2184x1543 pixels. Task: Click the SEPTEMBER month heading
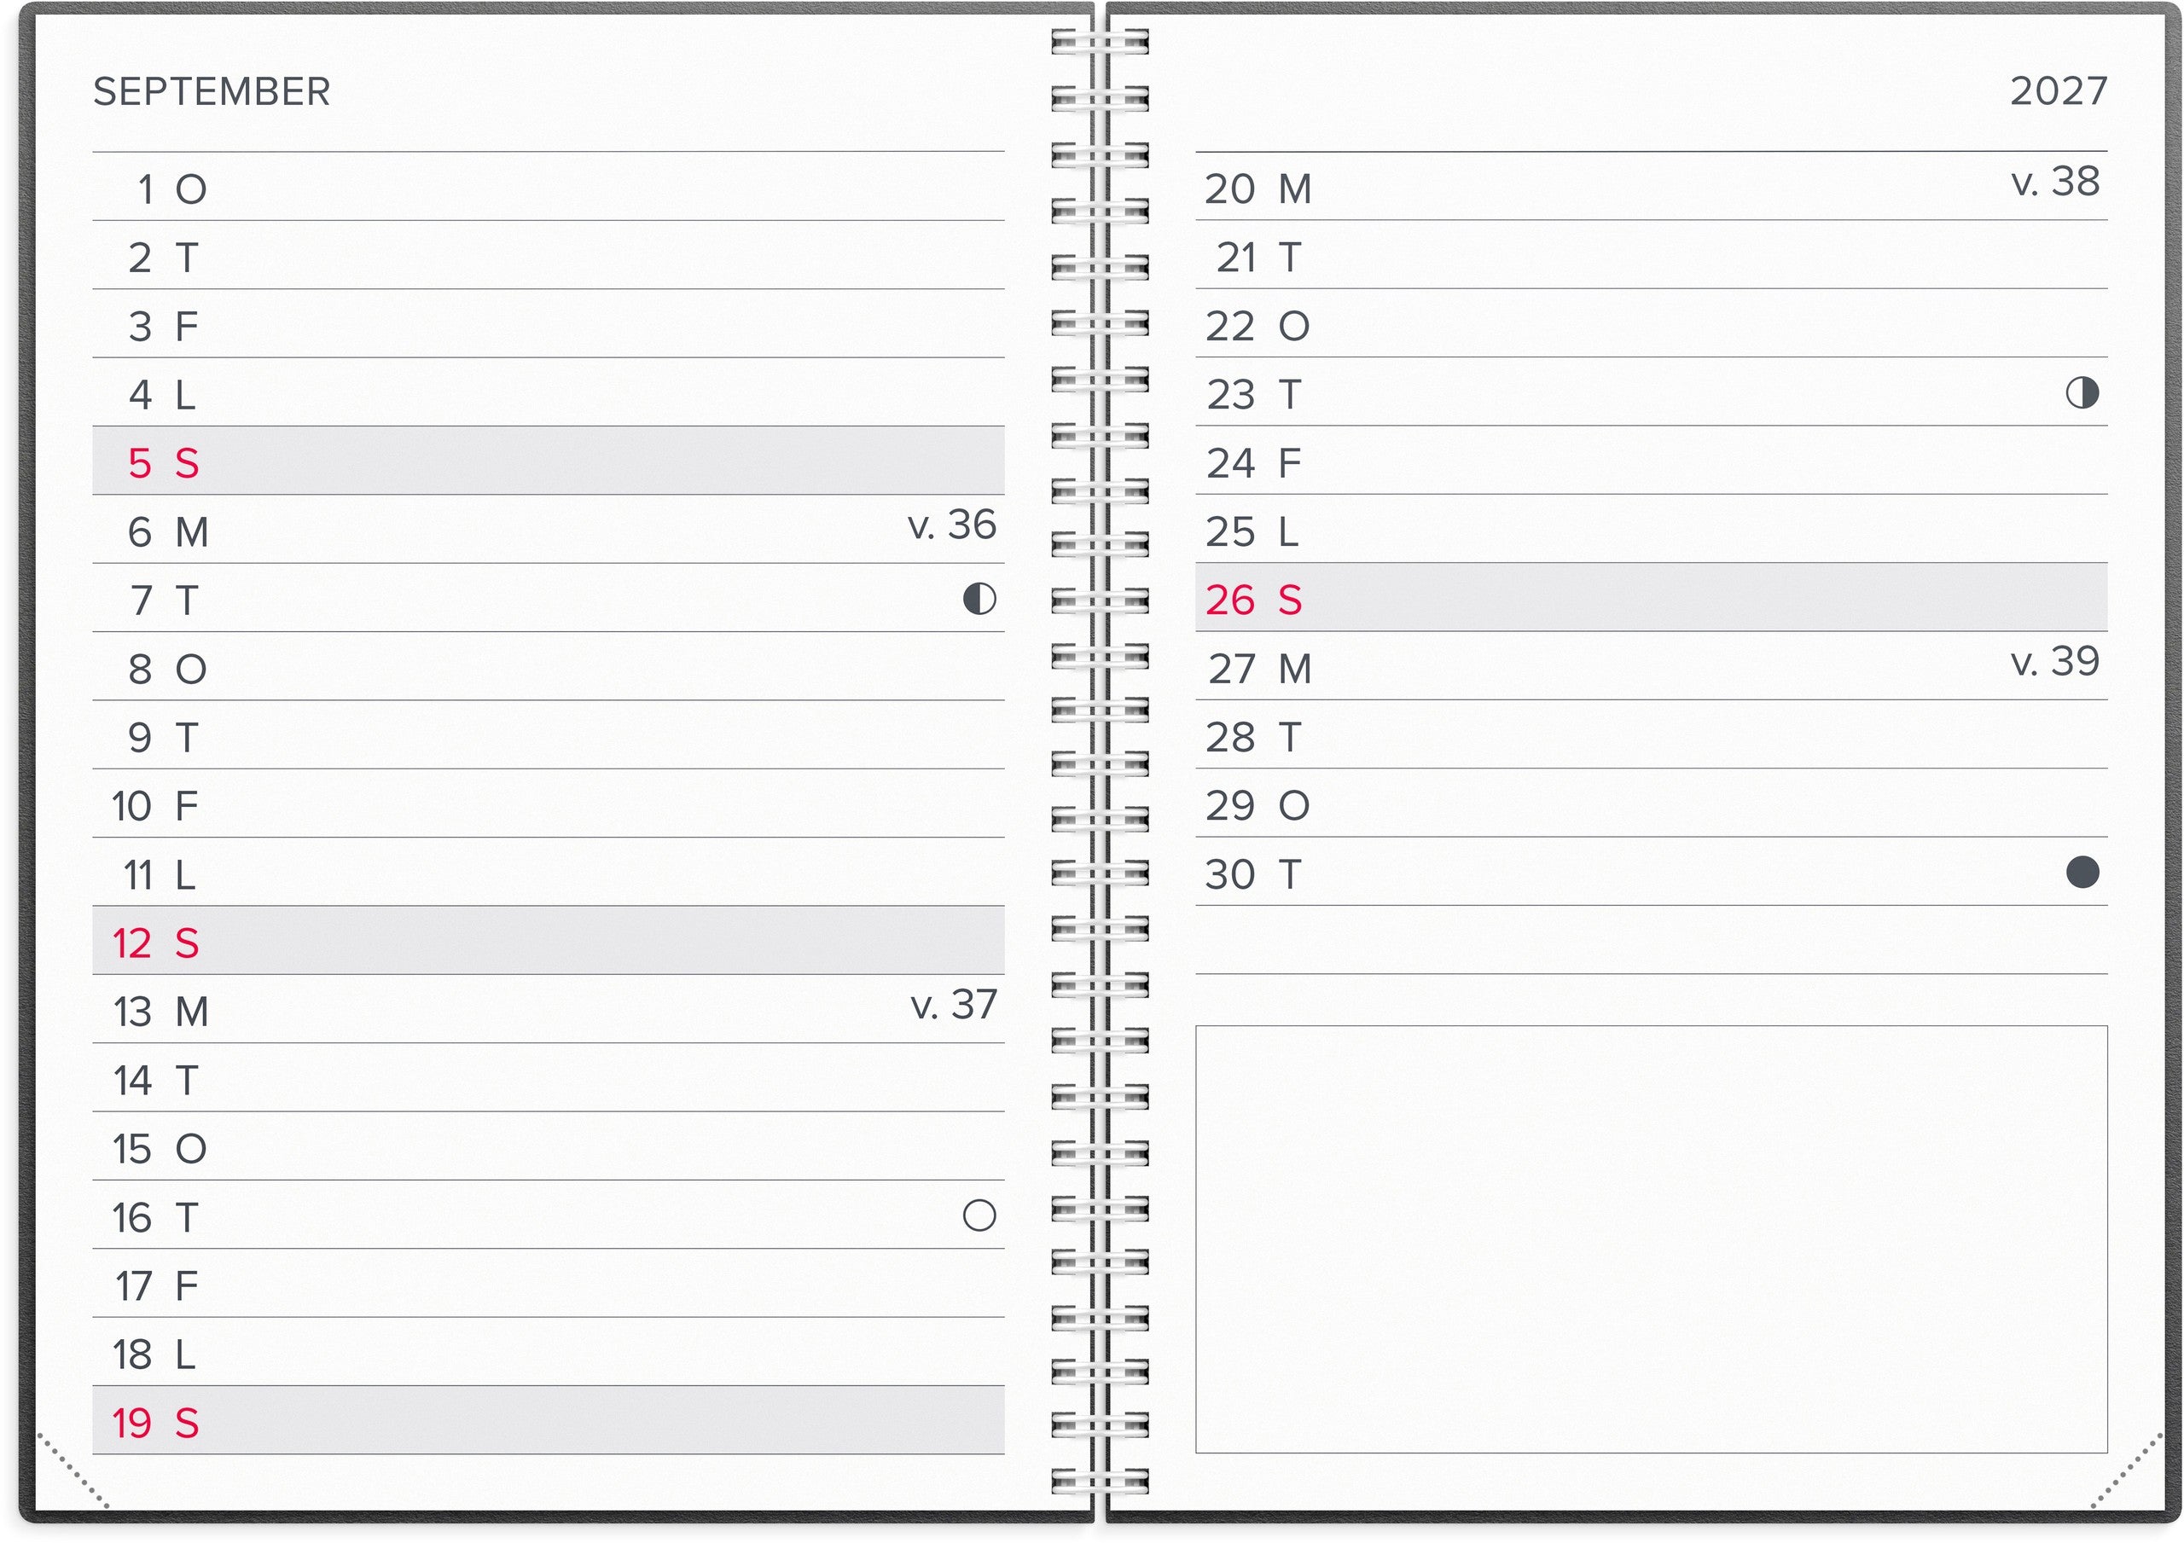point(212,91)
